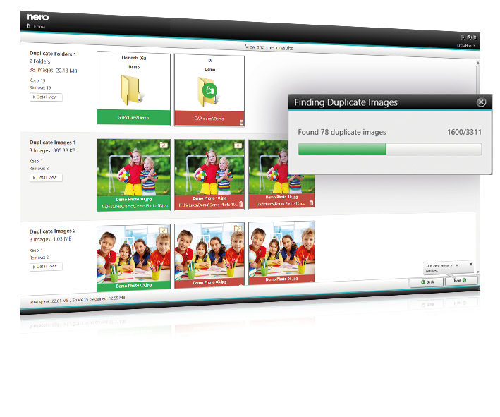Go to Home via the home icon
Screen dimensions: 500x417
point(28,26)
